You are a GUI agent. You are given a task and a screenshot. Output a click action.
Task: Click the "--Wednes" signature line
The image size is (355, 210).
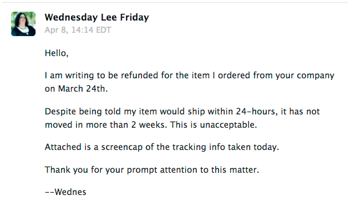65,192
